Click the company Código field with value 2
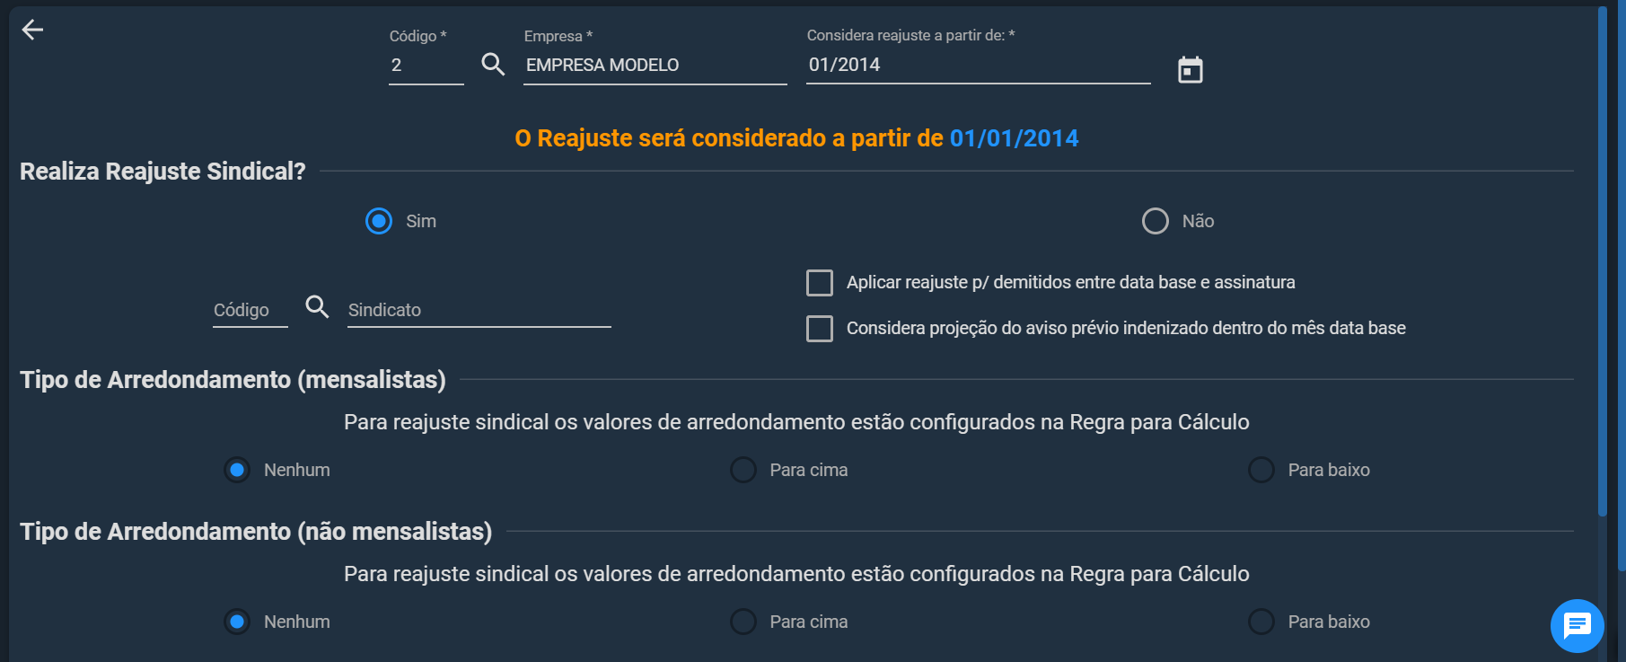Screen dimensions: 1626x662 426,66
